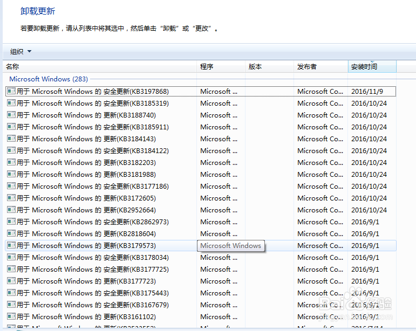Select the update name KB2818604
This screenshot has width=416, height=331.
[x=86, y=234]
